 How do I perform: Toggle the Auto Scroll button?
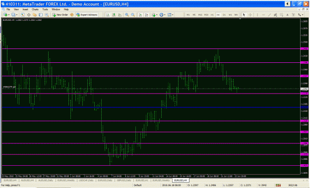click(140, 15)
